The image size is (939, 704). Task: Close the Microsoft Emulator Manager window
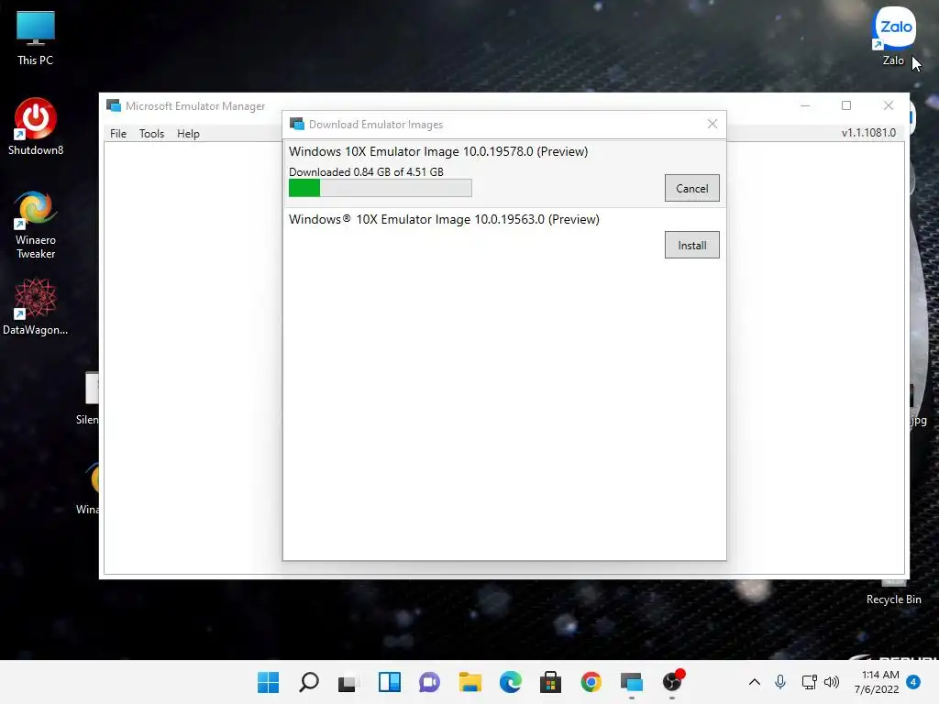point(888,105)
